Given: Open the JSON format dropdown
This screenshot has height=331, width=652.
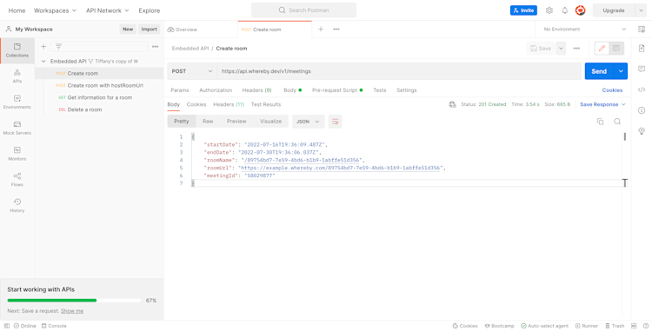Looking at the screenshot, I should tap(308, 122).
